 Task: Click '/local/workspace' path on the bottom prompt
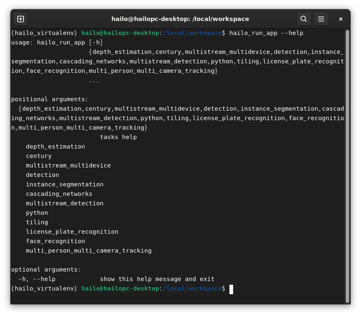click(x=192, y=288)
